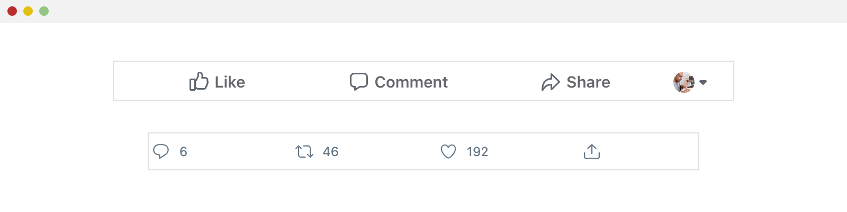Click the upload share tray icon
Screen dimensions: 847x212
[591, 151]
